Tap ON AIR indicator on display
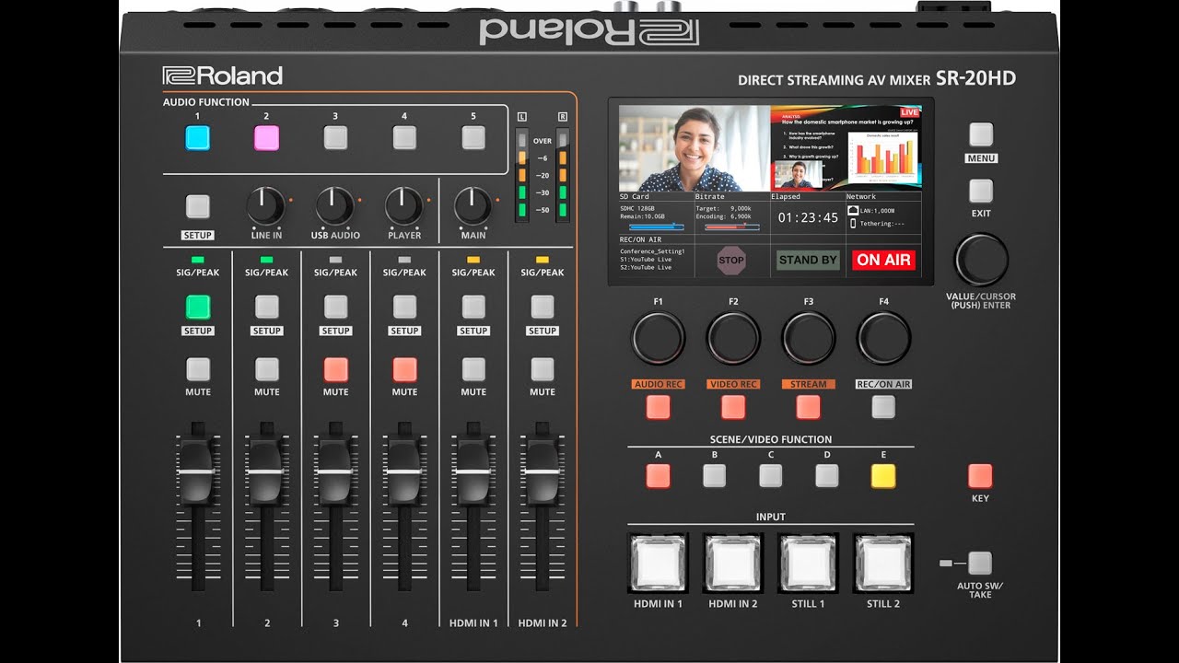The height and width of the screenshot is (663, 1179). click(x=883, y=260)
